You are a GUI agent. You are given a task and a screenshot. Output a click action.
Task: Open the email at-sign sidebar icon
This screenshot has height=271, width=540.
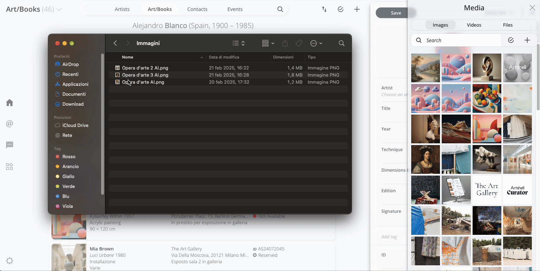tap(10, 124)
